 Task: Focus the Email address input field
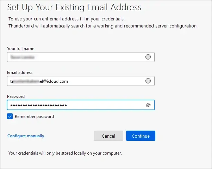point(81,81)
